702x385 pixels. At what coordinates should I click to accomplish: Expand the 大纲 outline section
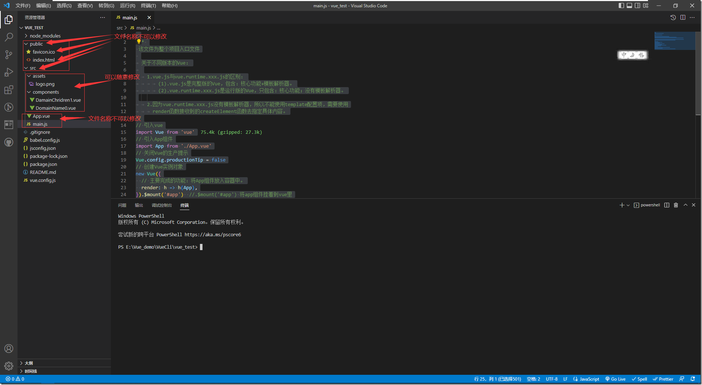(x=64, y=363)
